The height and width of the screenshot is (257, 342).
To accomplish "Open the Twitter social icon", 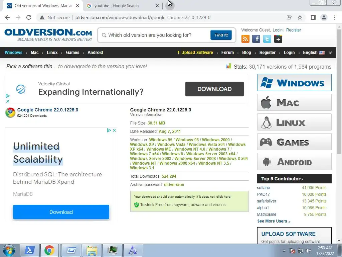I will point(267,39).
